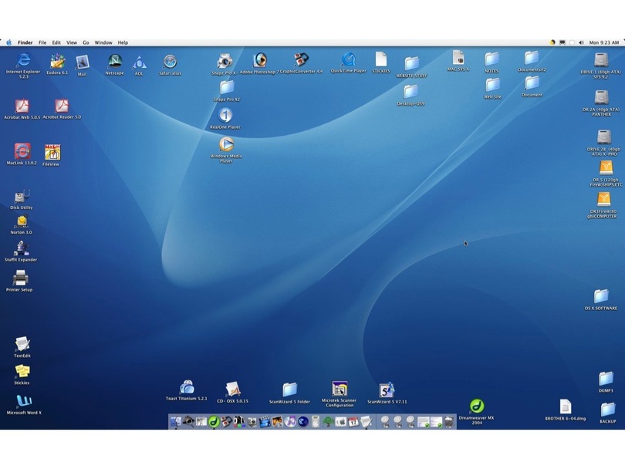Select the BROTHER 6-04.dmg file
The width and height of the screenshot is (625, 469).
click(x=566, y=407)
